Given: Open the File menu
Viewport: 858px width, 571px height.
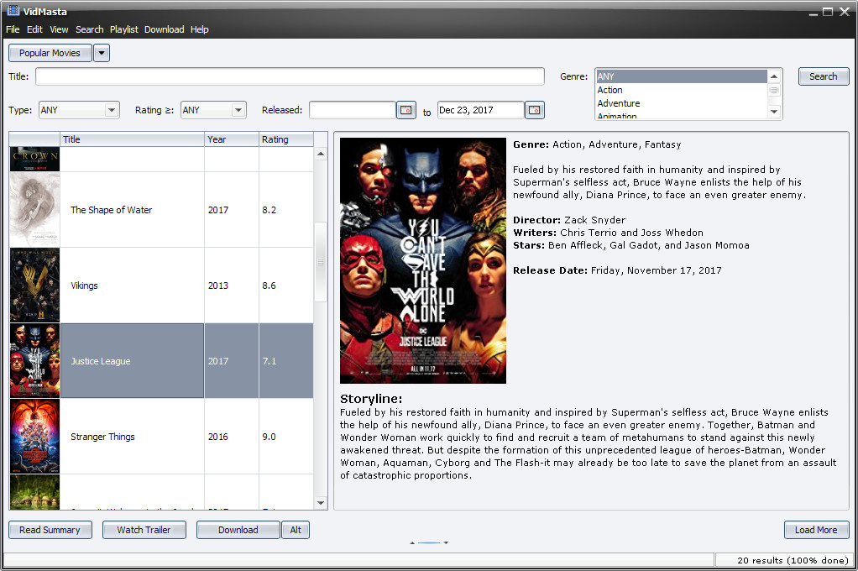Looking at the screenshot, I should click(13, 29).
